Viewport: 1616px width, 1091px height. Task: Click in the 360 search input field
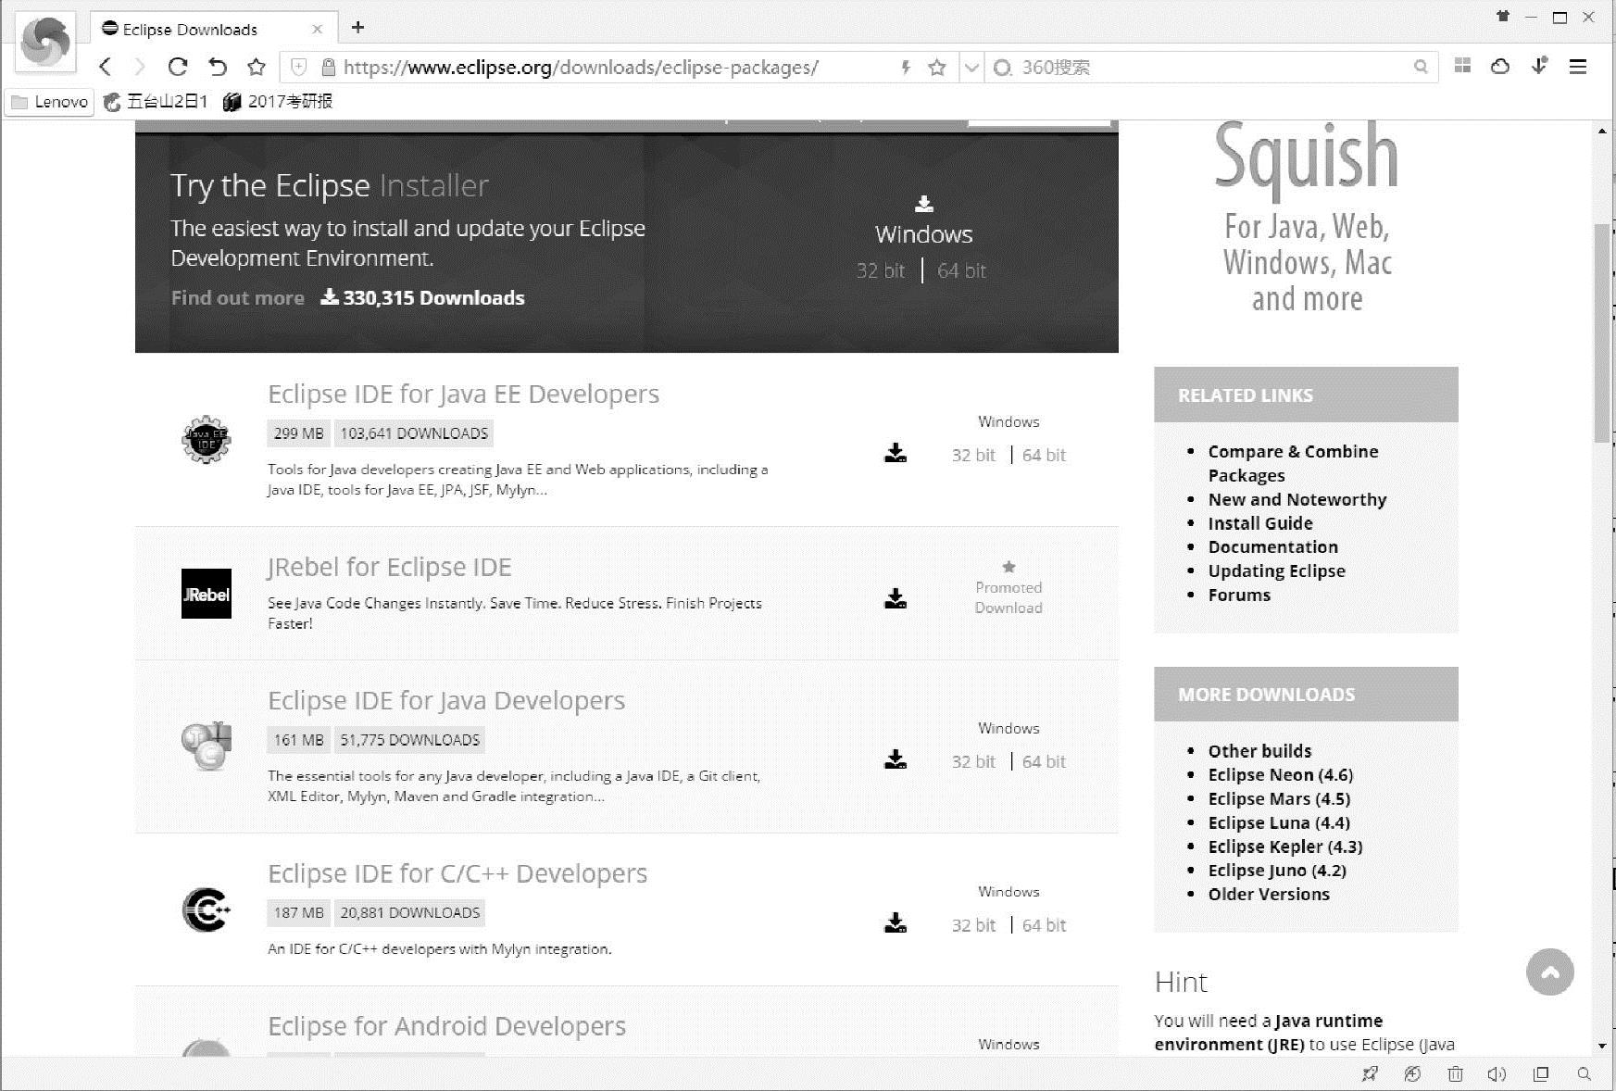(x=1213, y=67)
